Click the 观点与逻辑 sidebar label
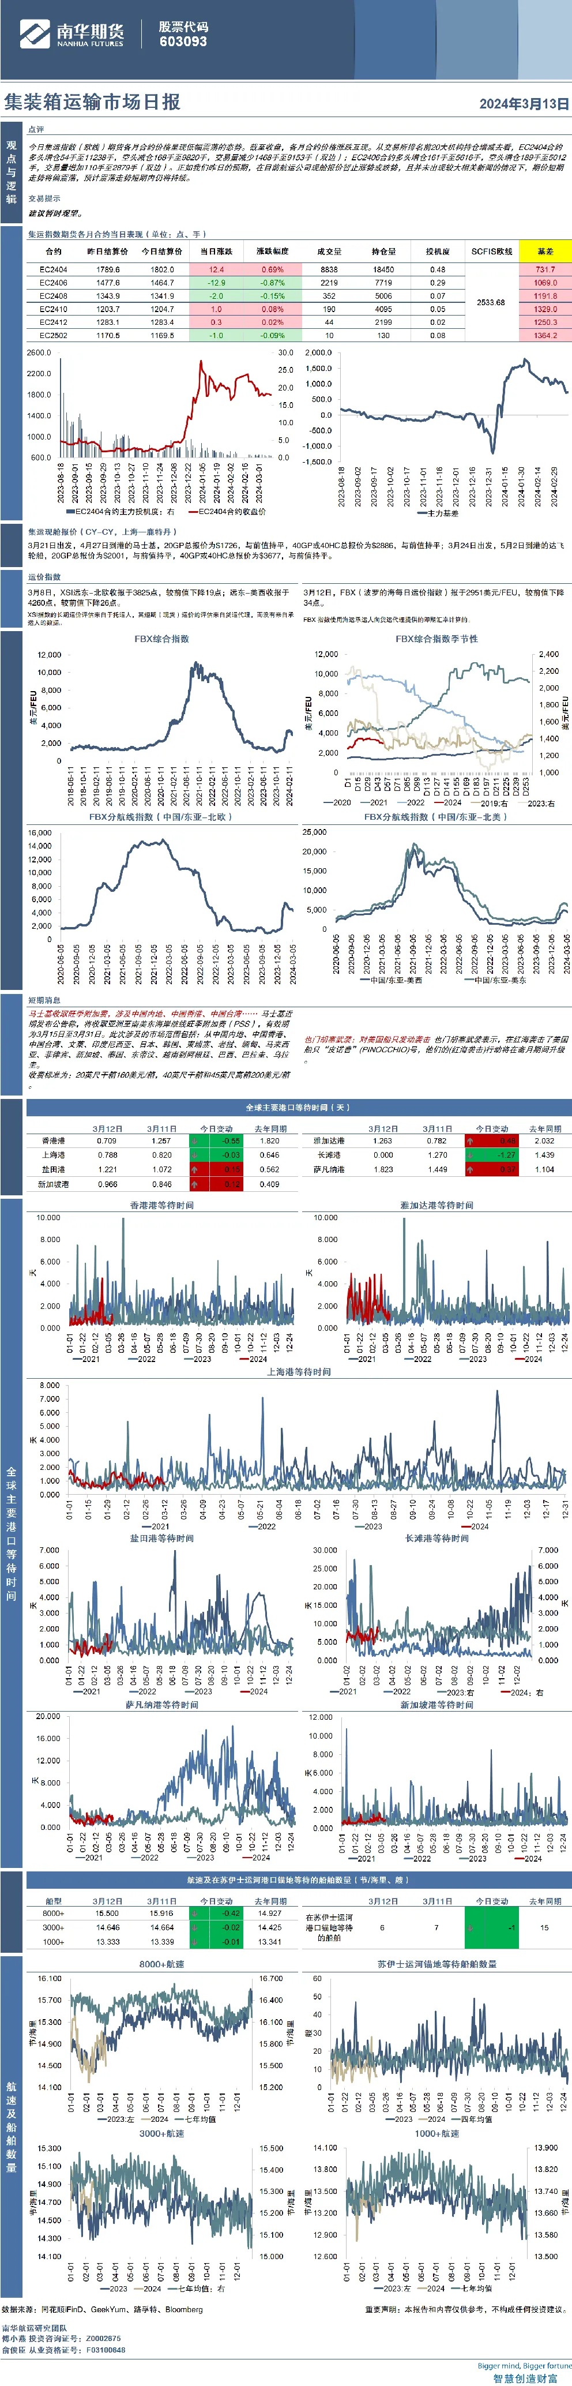This screenshot has width=572, height=2386. 11,172
